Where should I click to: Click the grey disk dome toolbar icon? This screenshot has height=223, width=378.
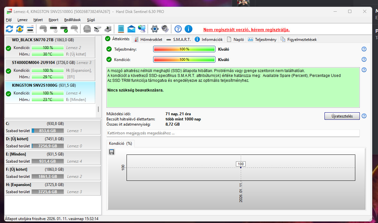[87, 29]
